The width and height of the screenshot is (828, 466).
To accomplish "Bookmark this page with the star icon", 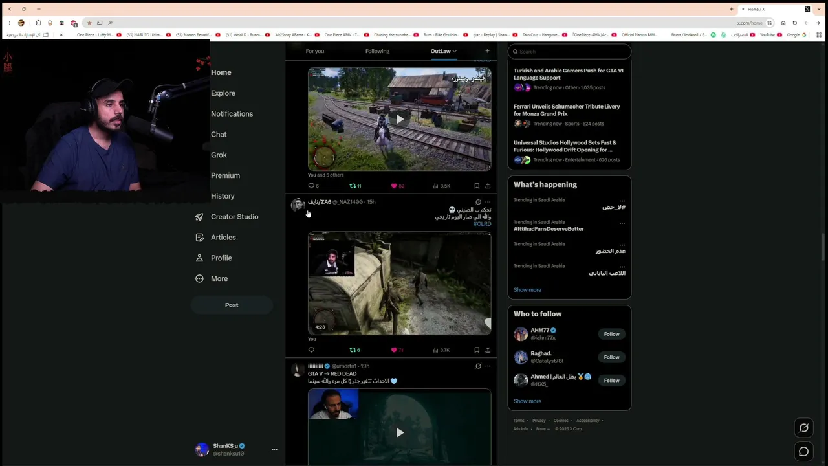I will tap(89, 23).
